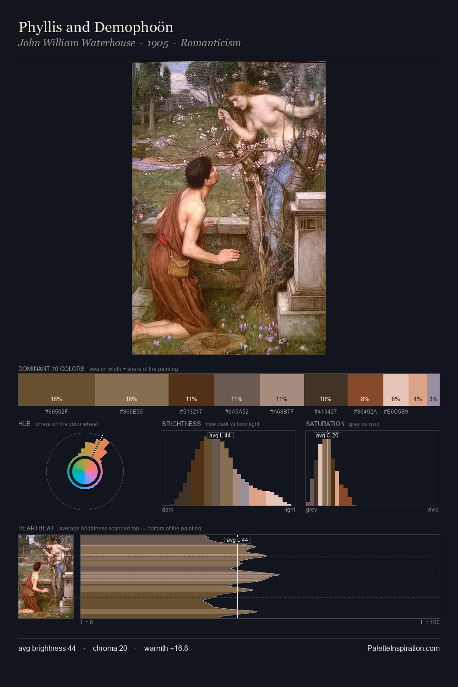Click the 'Romanticism' style label
The image size is (458, 687).
tap(211, 43)
